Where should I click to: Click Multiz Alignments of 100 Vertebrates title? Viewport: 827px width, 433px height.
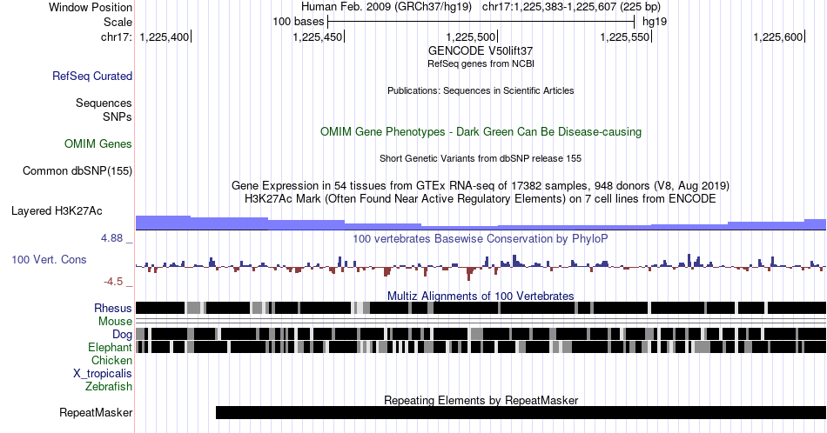(x=481, y=296)
